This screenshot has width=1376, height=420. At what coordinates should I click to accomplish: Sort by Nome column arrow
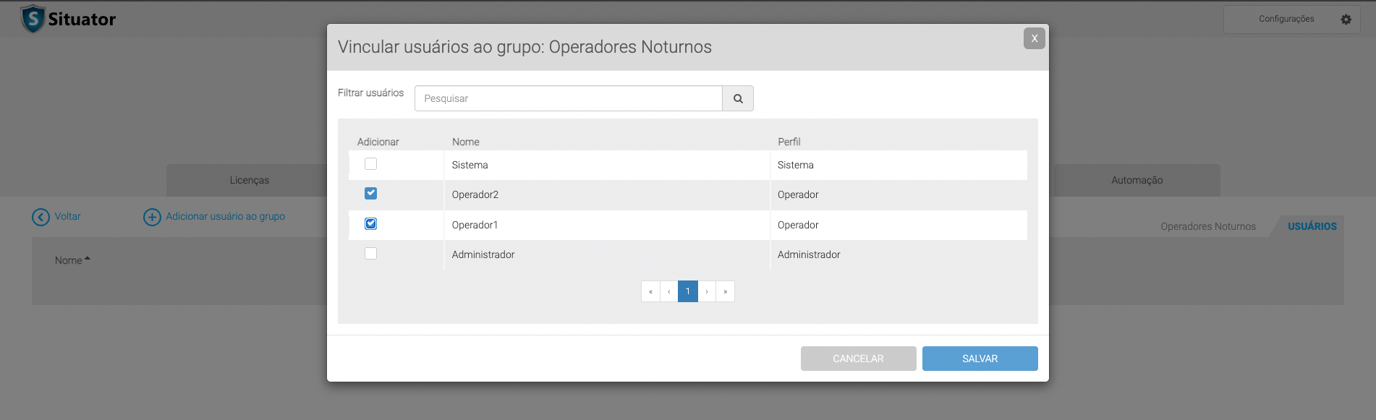tap(87, 259)
